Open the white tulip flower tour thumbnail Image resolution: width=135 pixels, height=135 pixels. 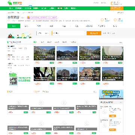click(x=112, y=53)
